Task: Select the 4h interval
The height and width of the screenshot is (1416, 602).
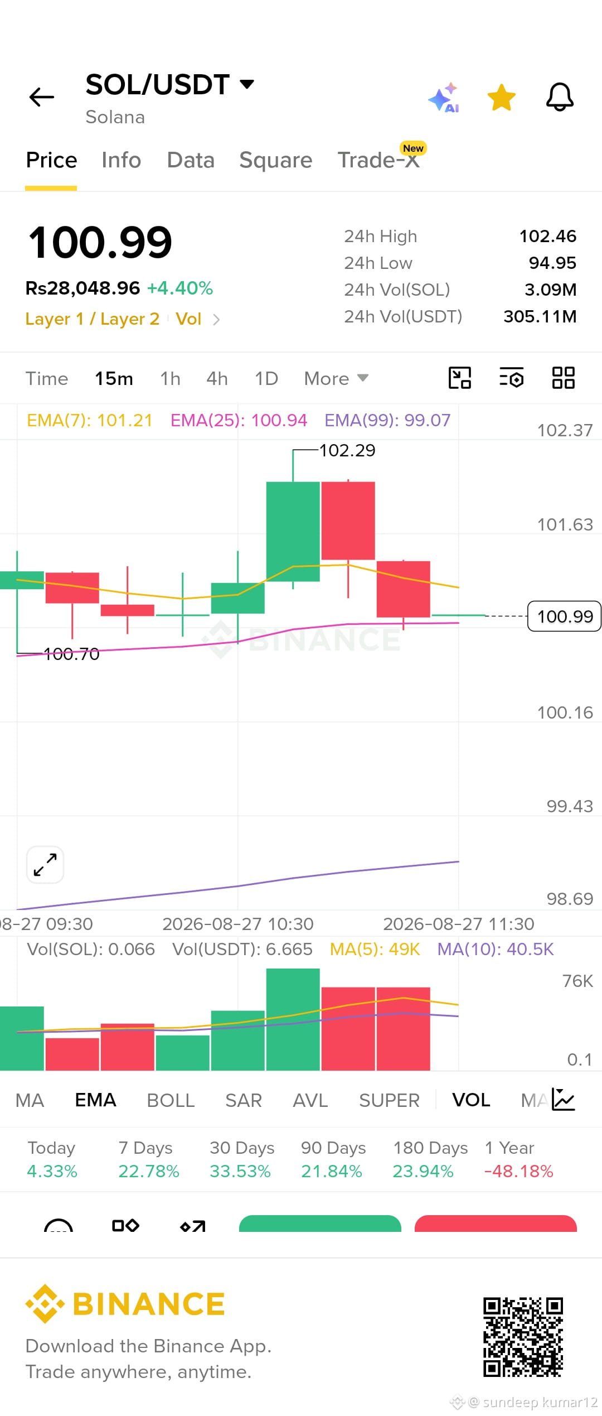Action: click(217, 379)
